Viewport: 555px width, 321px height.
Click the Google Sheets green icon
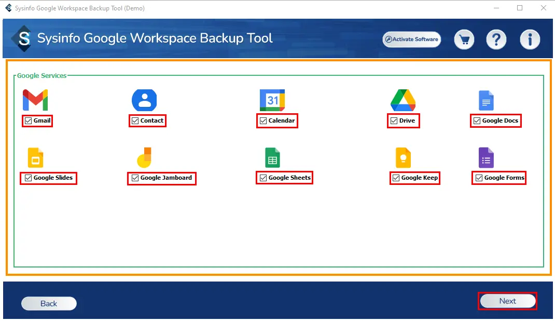click(x=272, y=158)
